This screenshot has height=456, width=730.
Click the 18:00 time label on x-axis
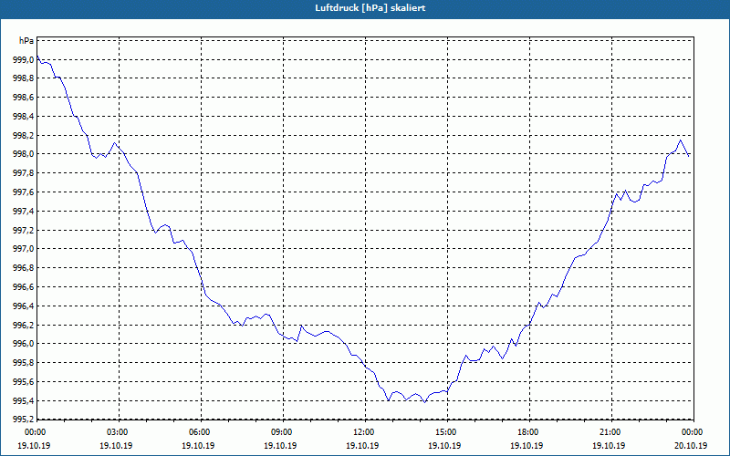click(528, 432)
